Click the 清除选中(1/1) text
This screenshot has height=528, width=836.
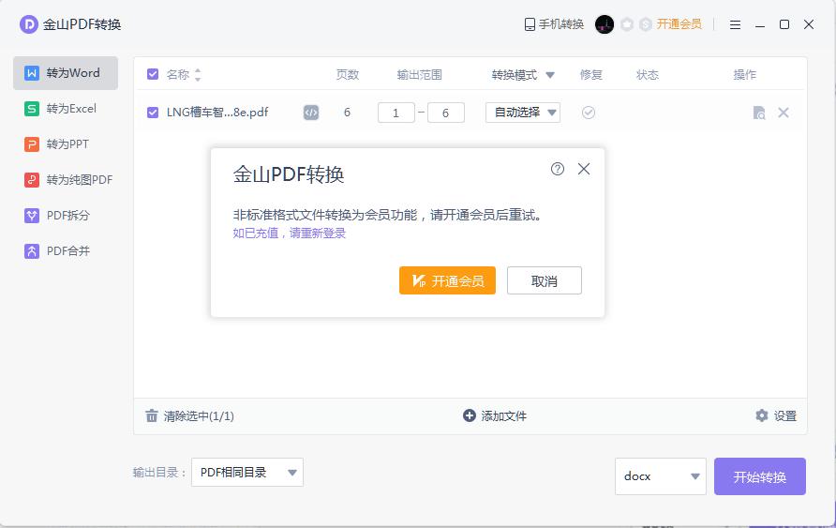coord(199,416)
